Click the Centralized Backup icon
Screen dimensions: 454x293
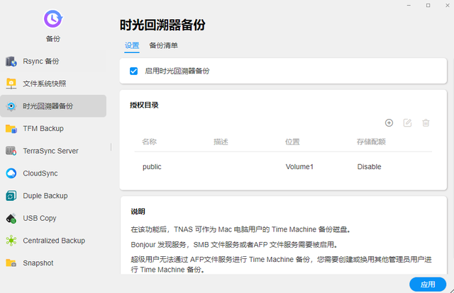pyautogui.click(x=11, y=241)
